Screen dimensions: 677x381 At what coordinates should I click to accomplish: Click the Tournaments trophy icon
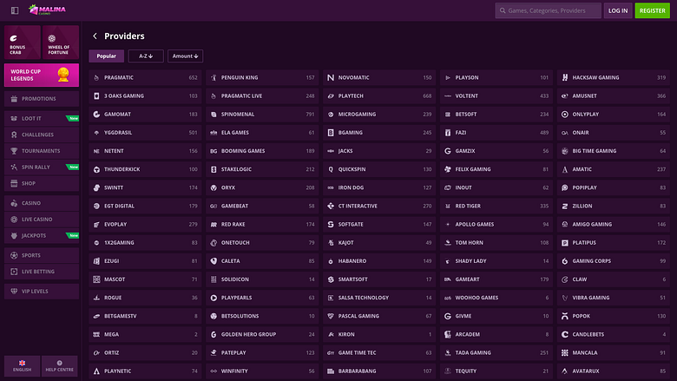pos(14,151)
